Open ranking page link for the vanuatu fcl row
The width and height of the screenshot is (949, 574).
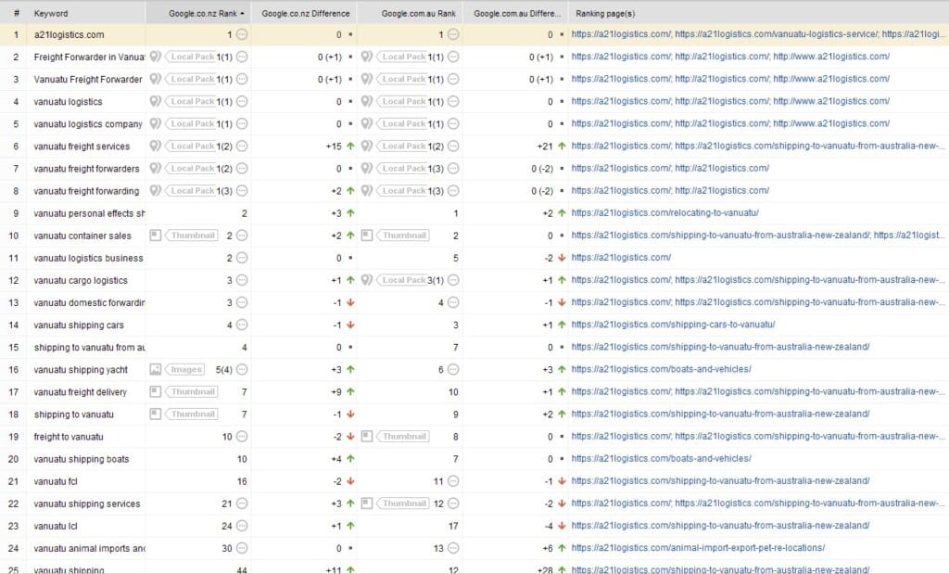[x=720, y=480]
